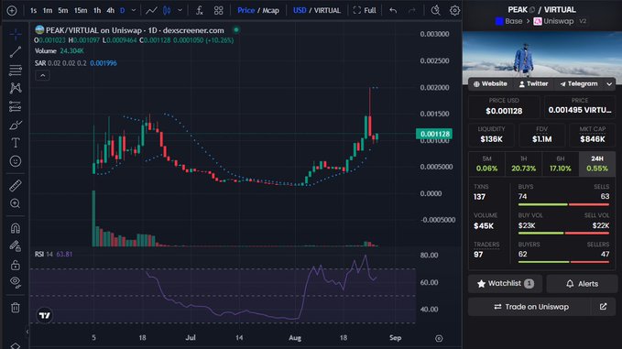Select the 1m timeframe
The height and width of the screenshot is (349, 622).
(x=48, y=11)
